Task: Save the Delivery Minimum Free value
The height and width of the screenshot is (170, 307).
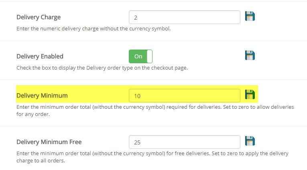Action: [250, 141]
